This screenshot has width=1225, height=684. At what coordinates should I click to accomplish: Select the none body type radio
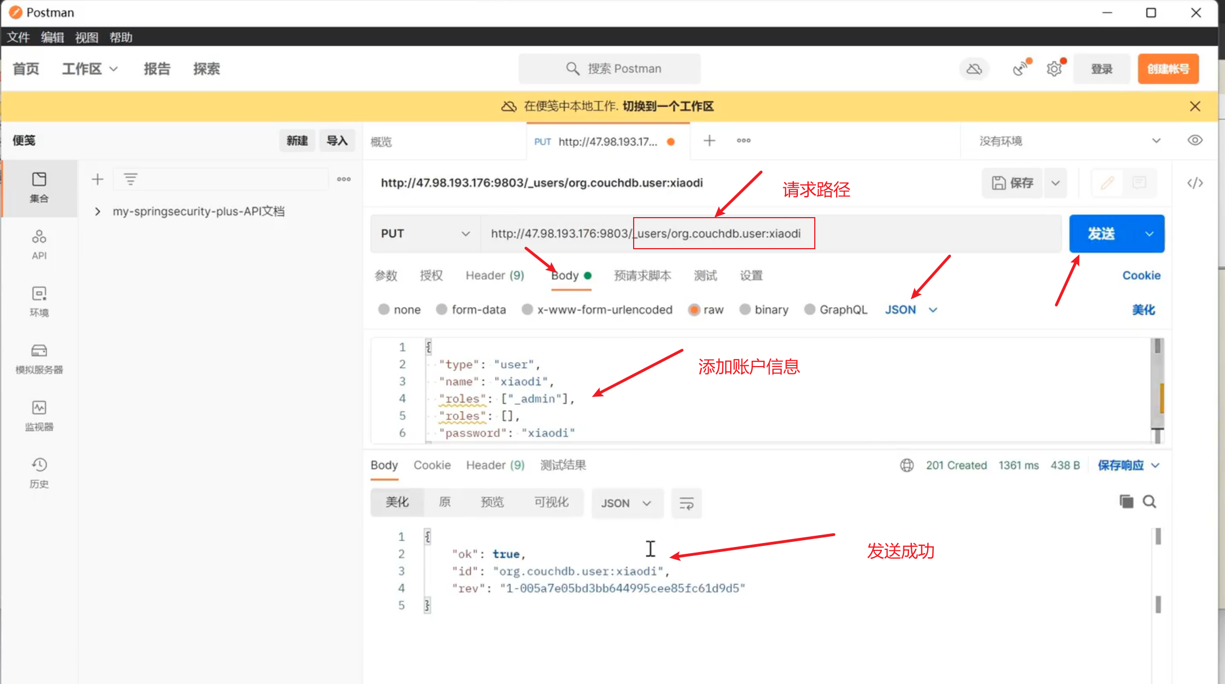point(384,310)
